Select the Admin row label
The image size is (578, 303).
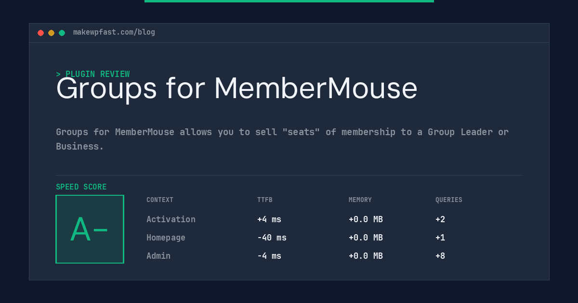coord(158,256)
